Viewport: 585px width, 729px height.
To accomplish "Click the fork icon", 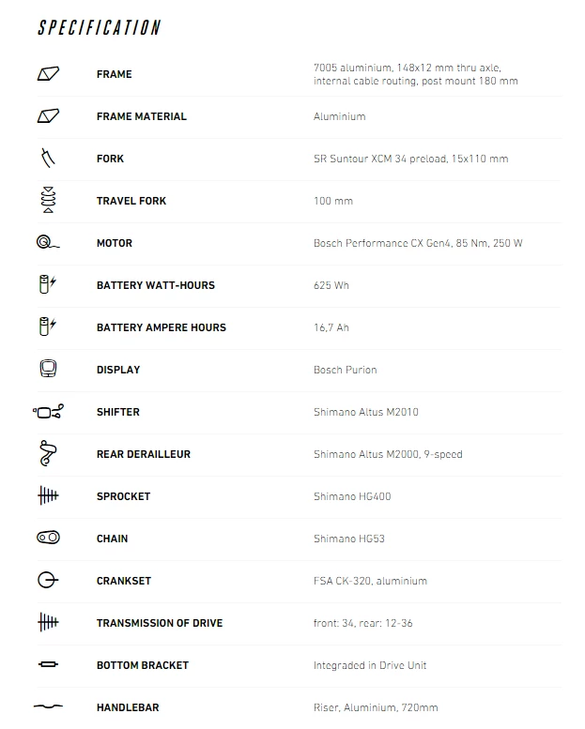I will 48,159.
